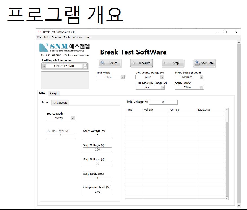Click the Stop Voltage input field
This screenshot has height=210, width=247.
point(98,150)
